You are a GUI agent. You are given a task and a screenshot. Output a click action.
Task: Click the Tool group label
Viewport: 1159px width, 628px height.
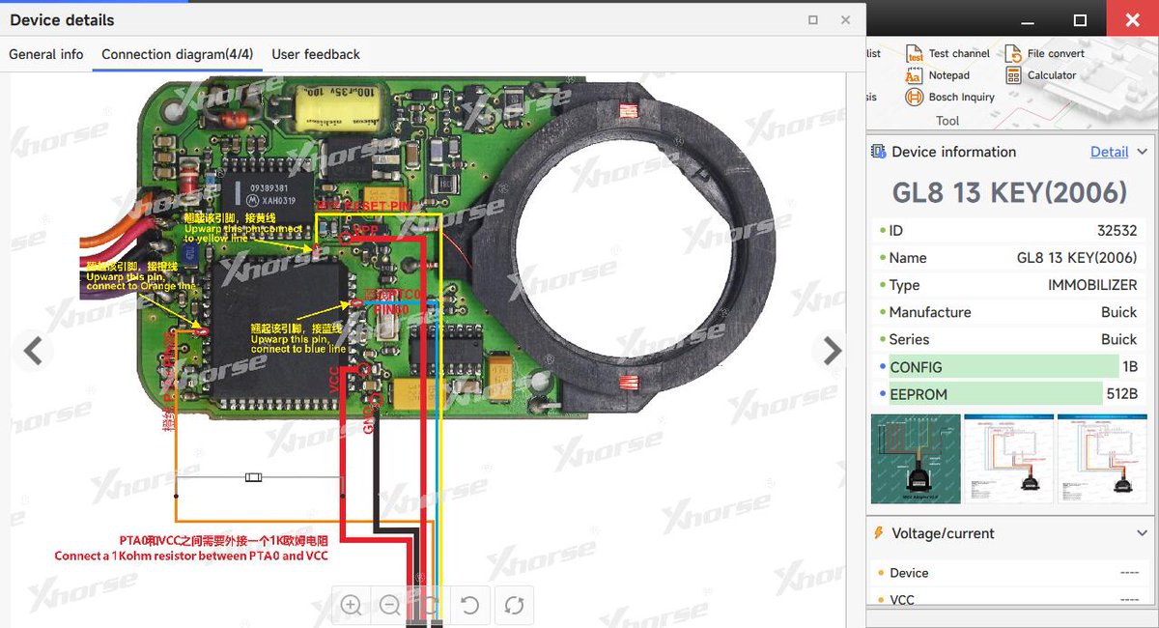pyautogui.click(x=947, y=121)
